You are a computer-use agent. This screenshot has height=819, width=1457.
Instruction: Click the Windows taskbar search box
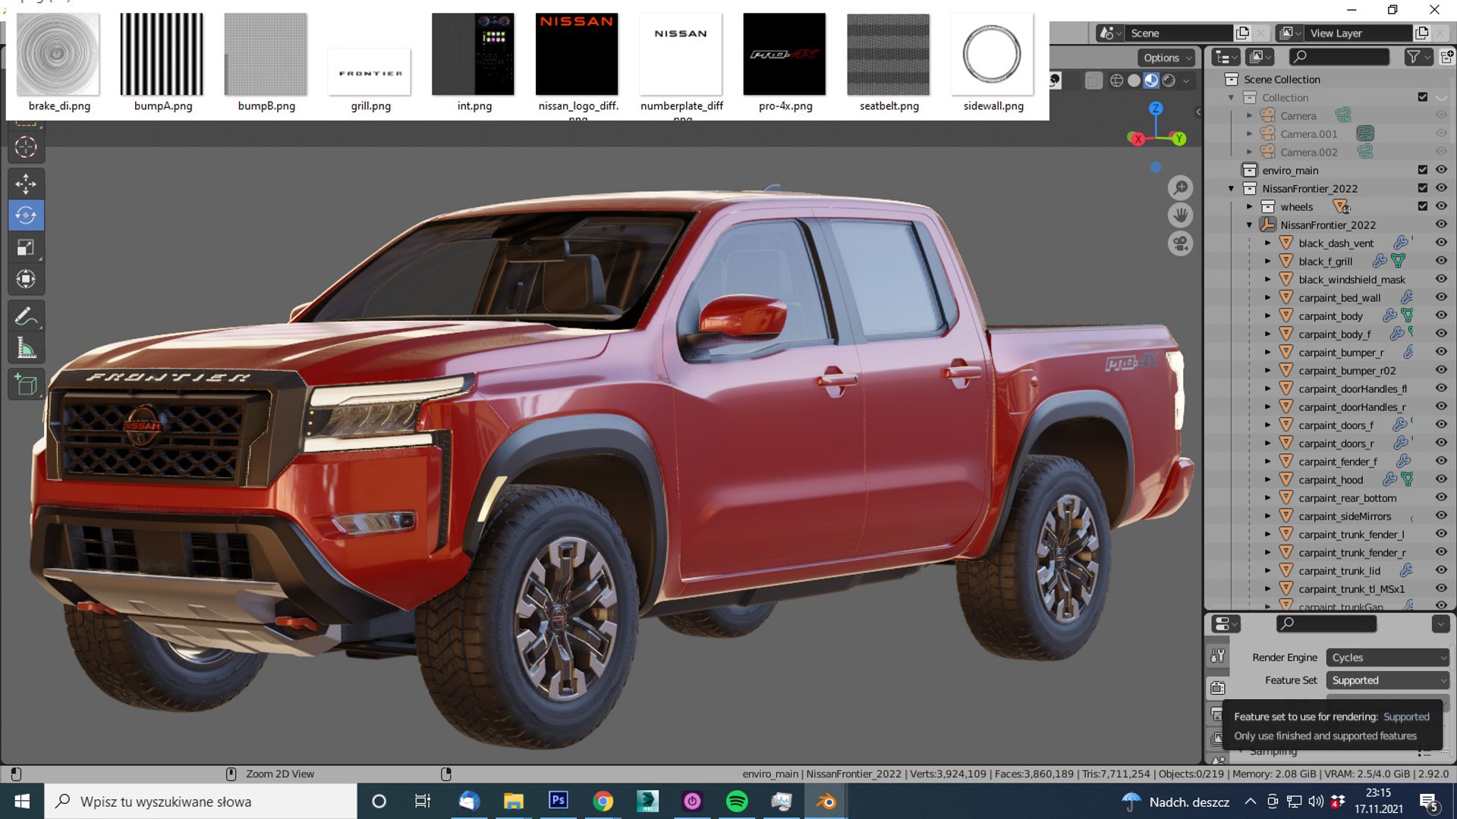click(x=201, y=802)
